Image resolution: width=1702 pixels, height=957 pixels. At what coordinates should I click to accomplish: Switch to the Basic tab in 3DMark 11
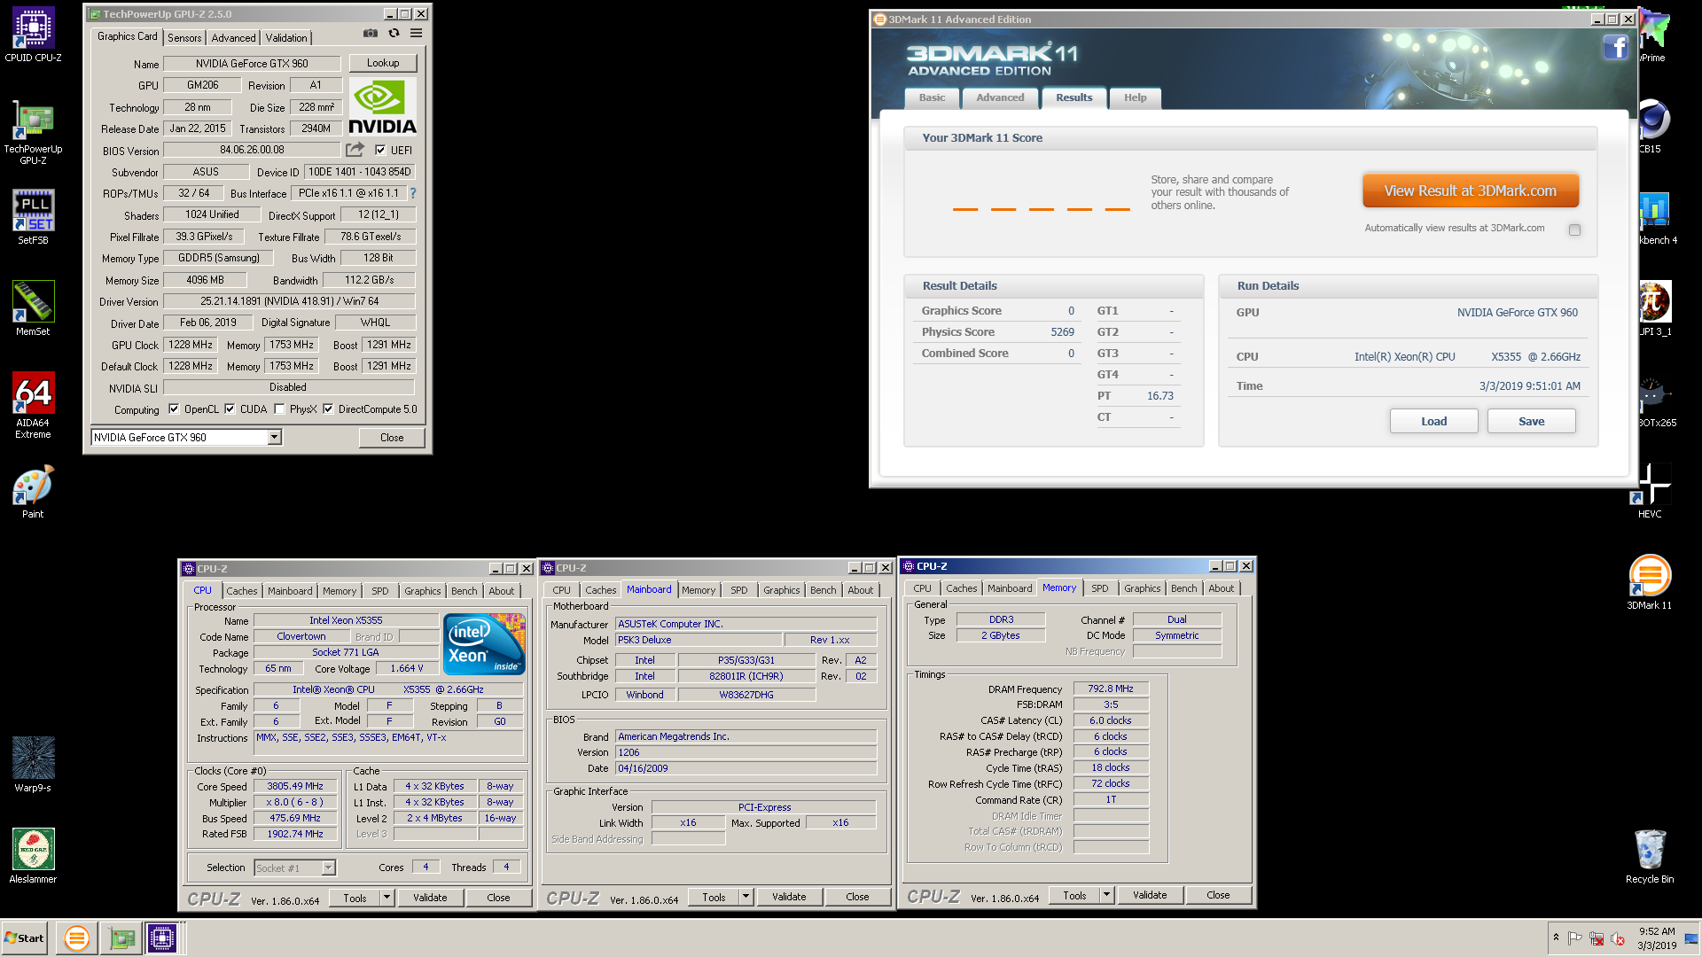pos(932,98)
